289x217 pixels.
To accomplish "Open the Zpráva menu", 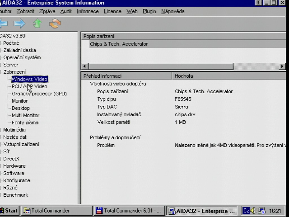I will (x=47, y=11).
